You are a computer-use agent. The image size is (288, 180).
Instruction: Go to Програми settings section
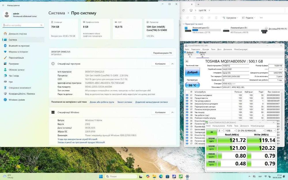coord(14,64)
